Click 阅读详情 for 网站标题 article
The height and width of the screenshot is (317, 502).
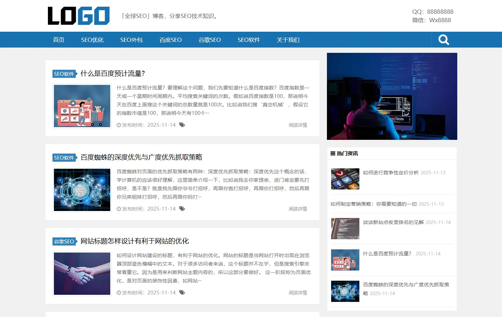[x=298, y=293]
